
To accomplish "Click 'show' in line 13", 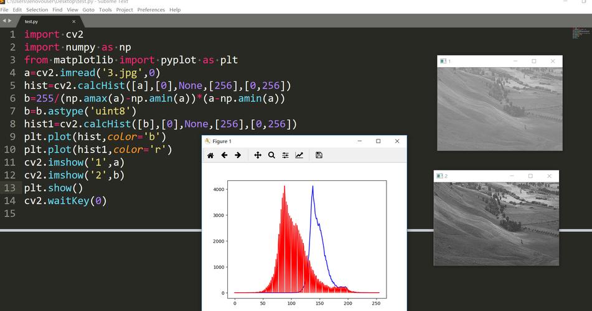I will 60,188.
